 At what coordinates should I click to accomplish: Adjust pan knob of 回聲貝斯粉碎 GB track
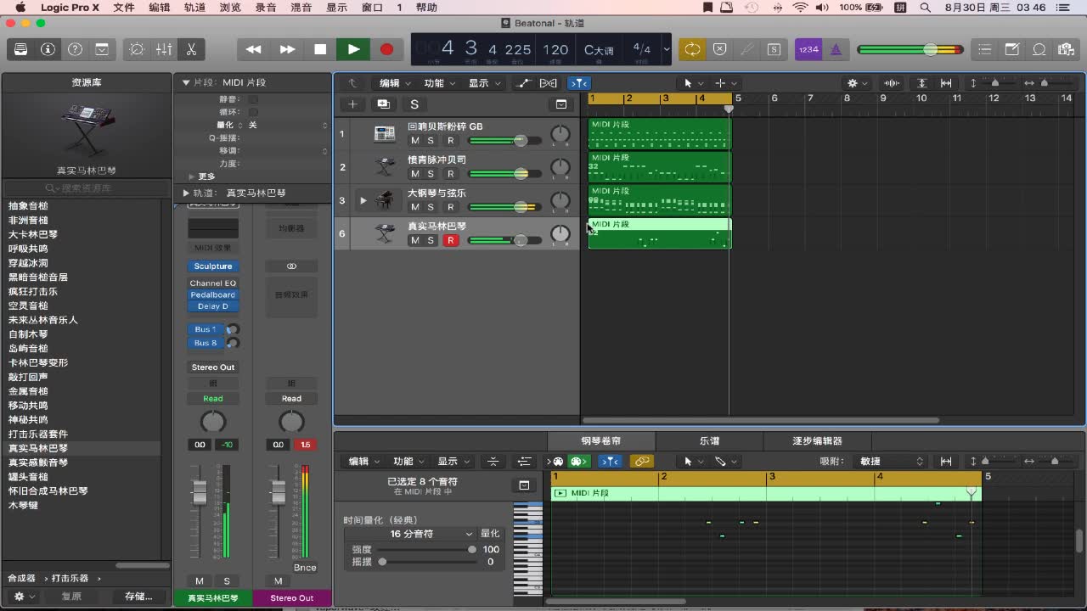(x=560, y=134)
